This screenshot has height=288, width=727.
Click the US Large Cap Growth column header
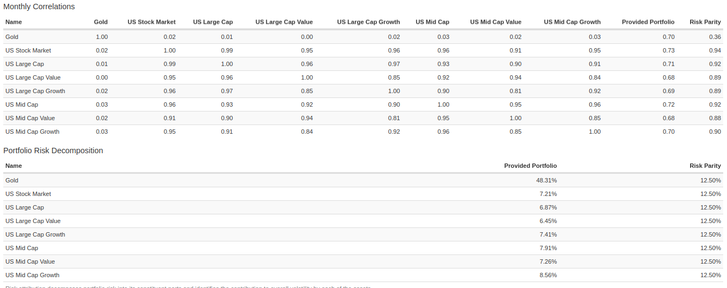click(x=368, y=22)
